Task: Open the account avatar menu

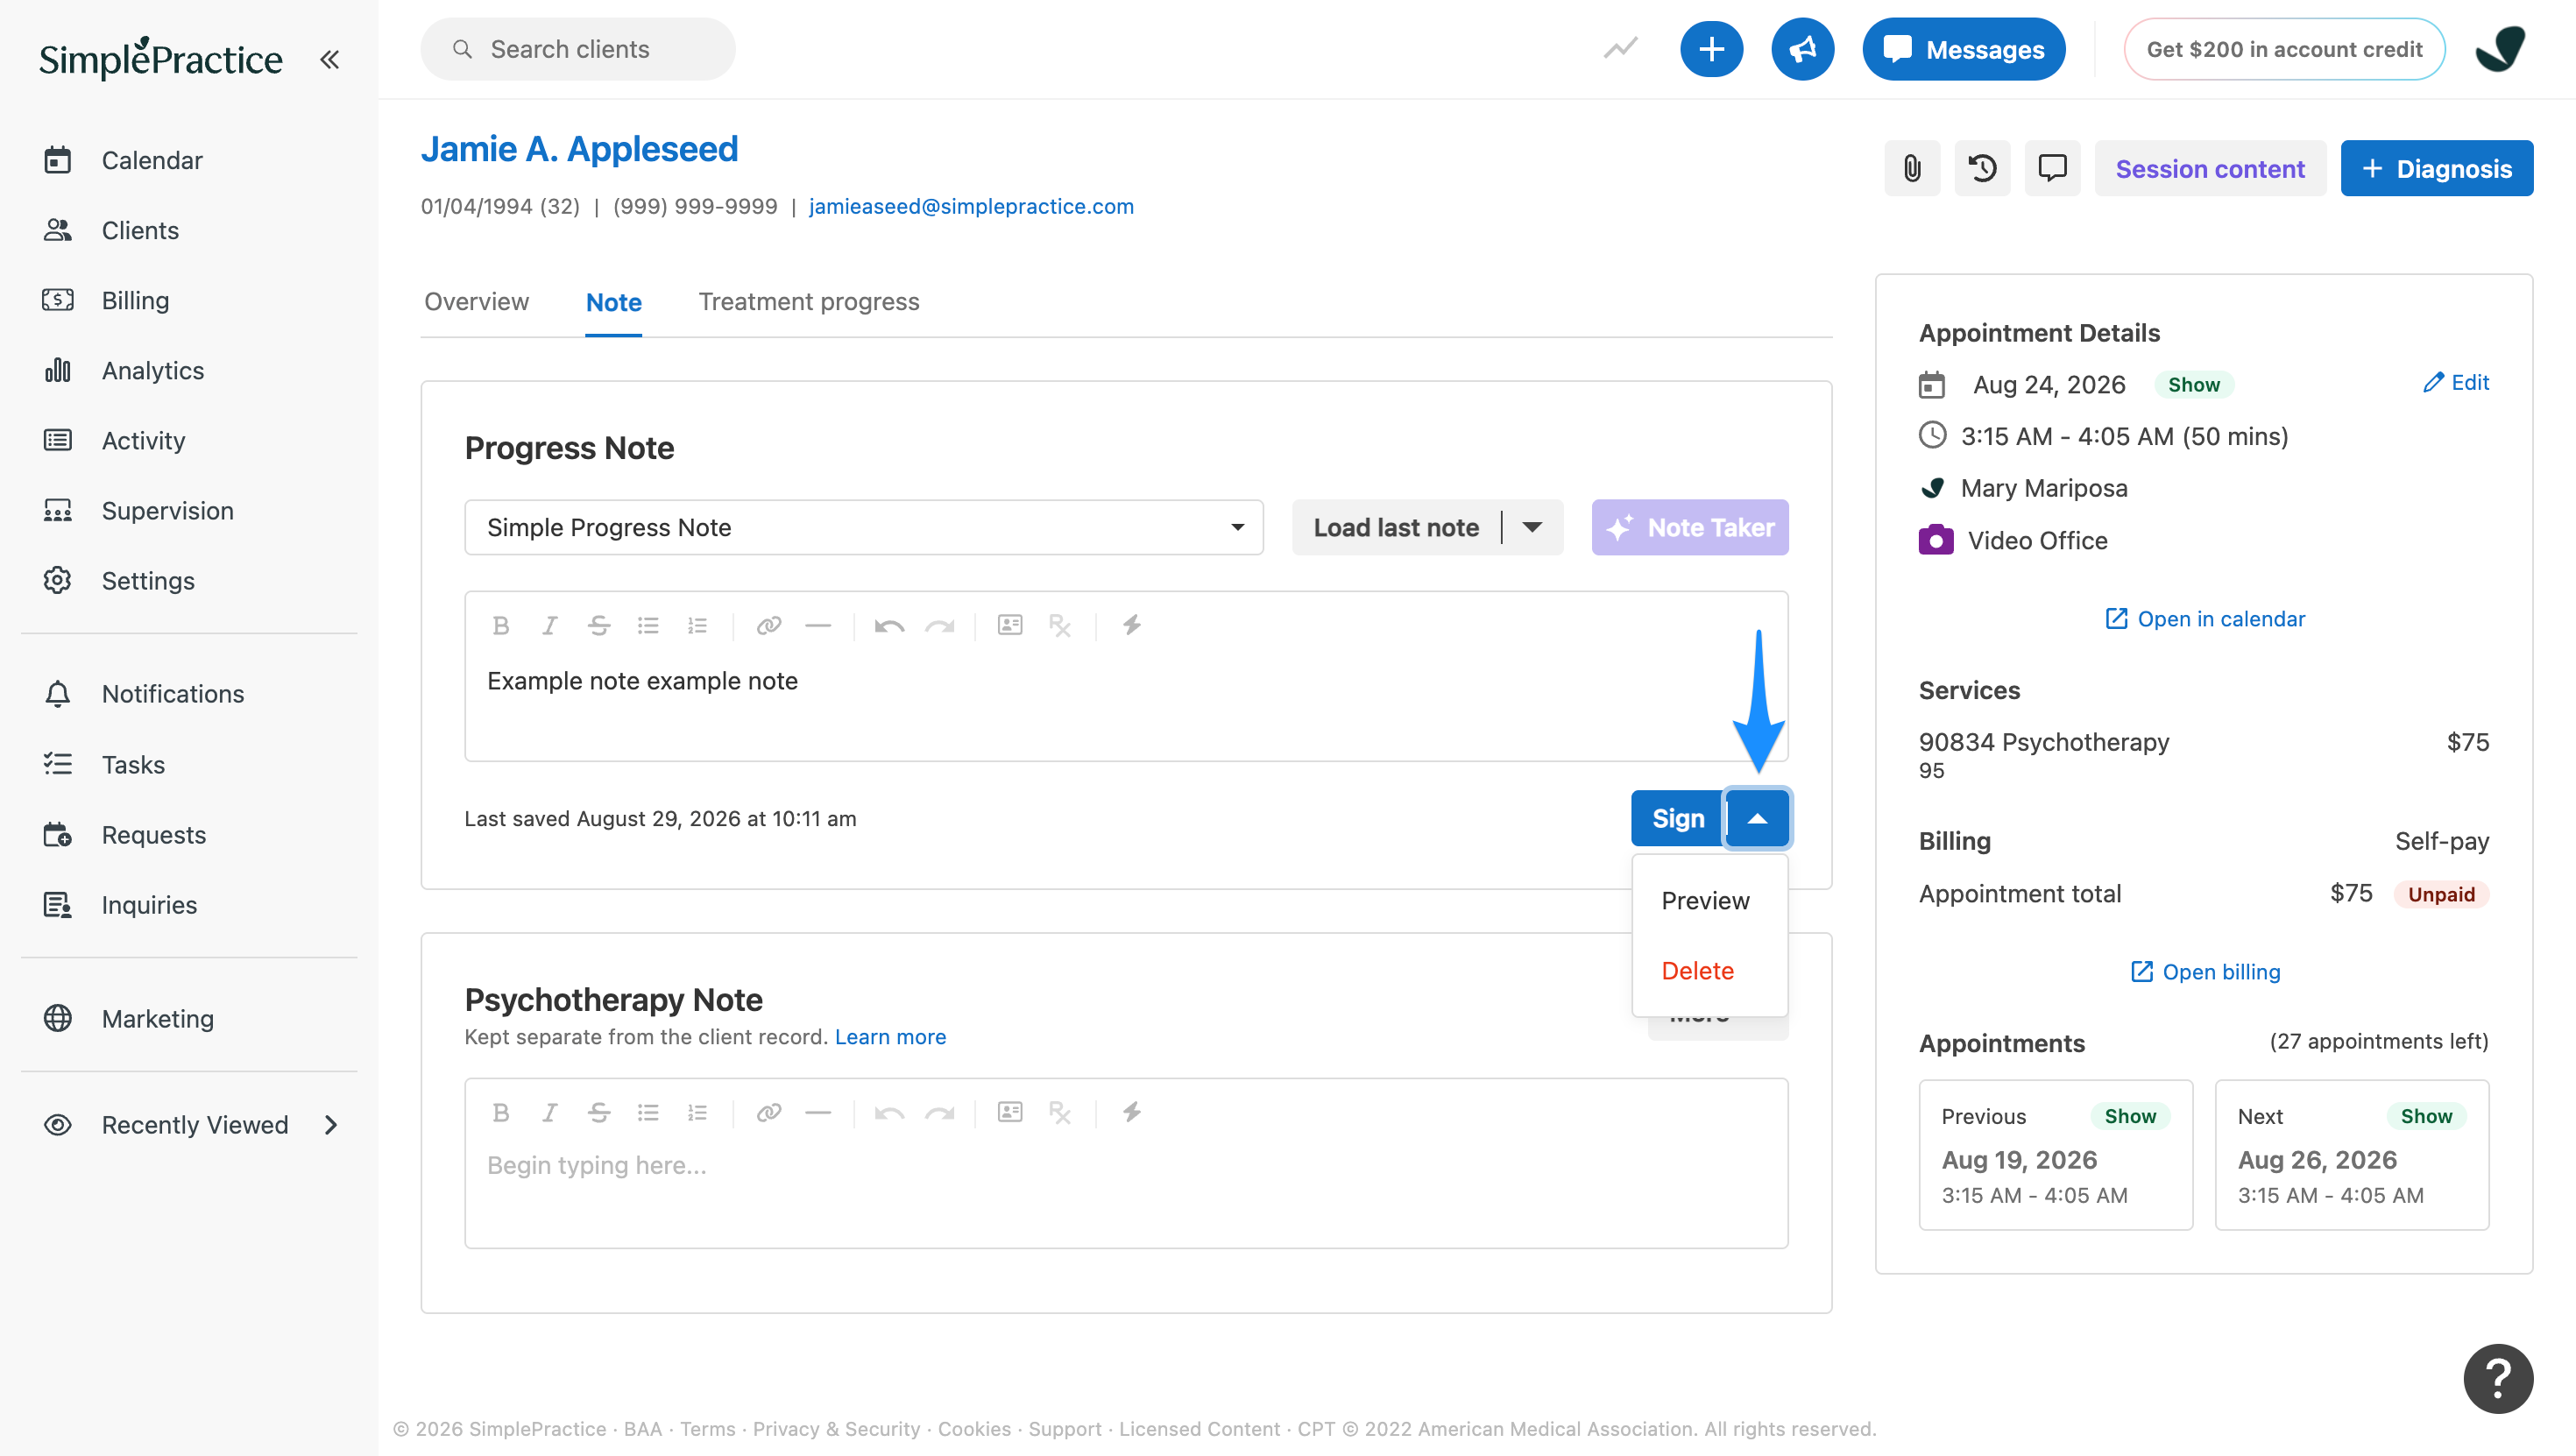Action: (x=2500, y=49)
